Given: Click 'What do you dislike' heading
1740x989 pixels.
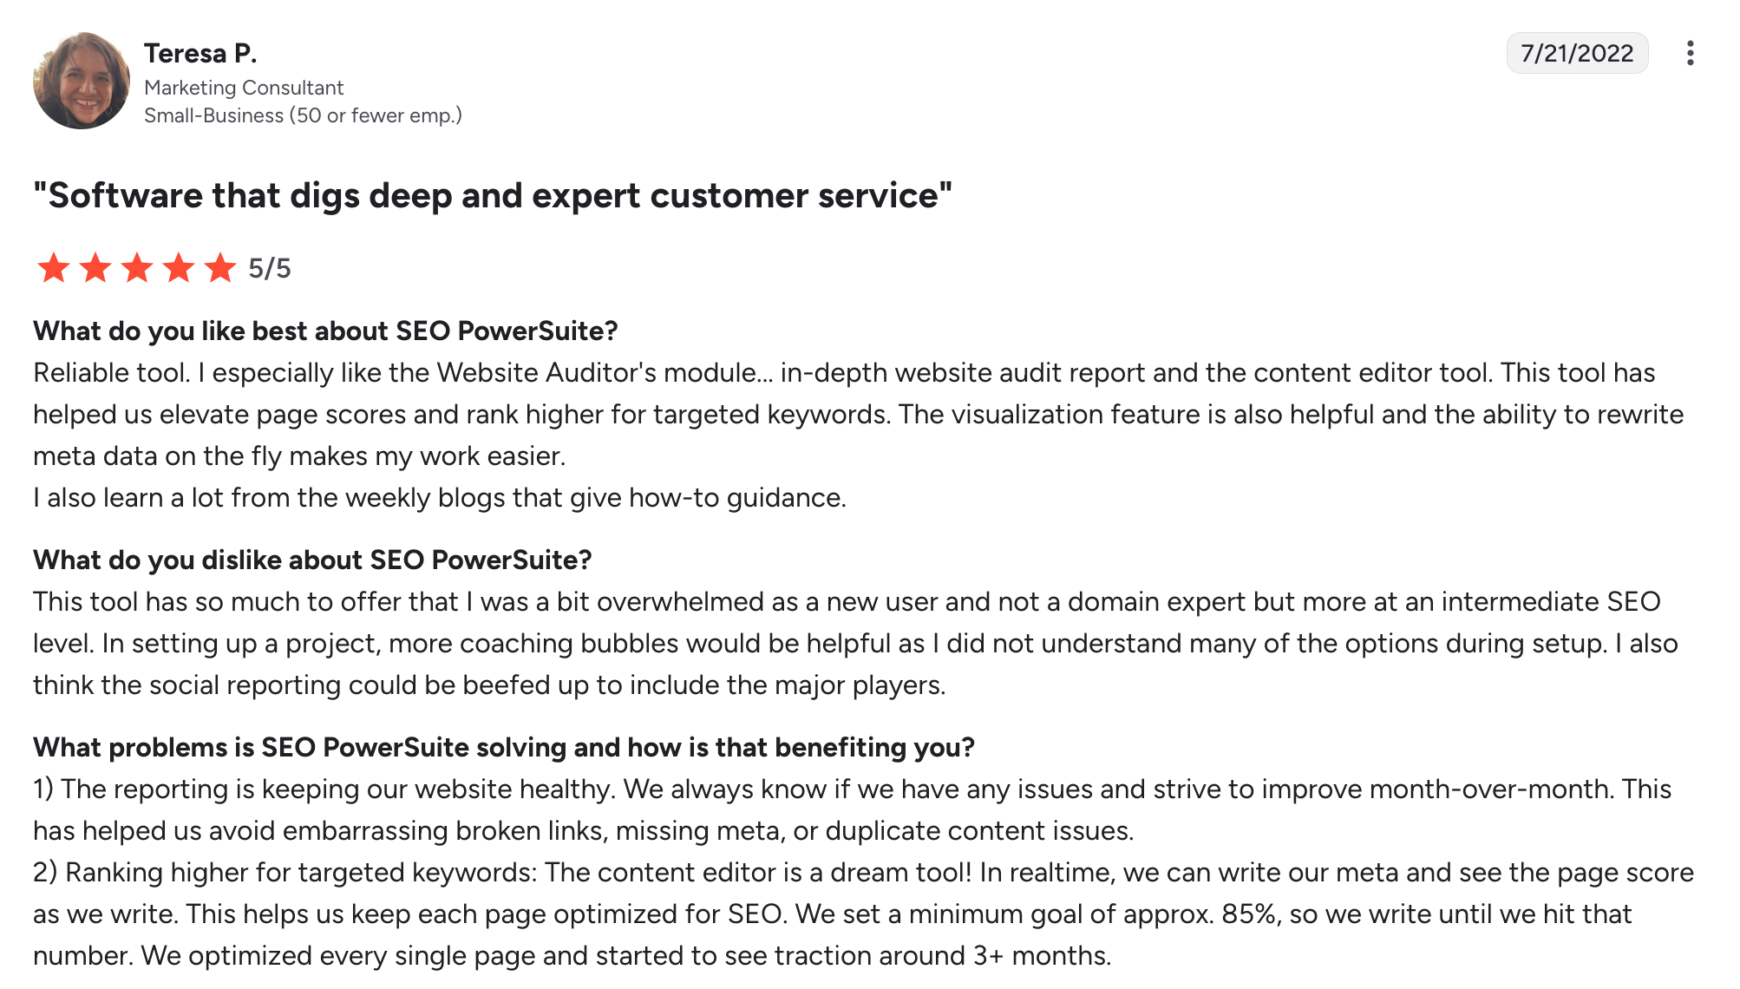Looking at the screenshot, I should coord(312,560).
